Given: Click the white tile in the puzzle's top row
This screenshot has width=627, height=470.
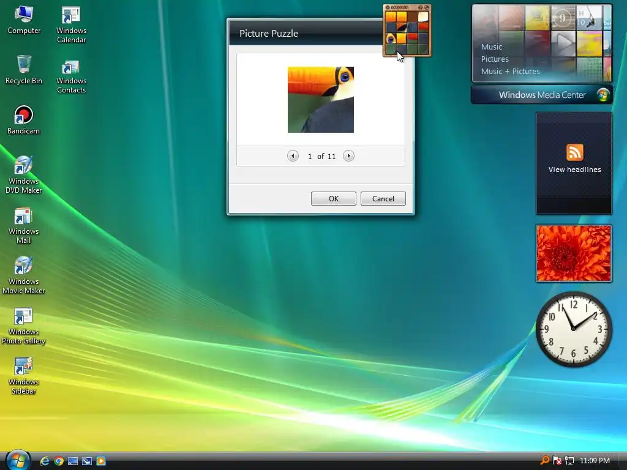Looking at the screenshot, I should pos(423,17).
